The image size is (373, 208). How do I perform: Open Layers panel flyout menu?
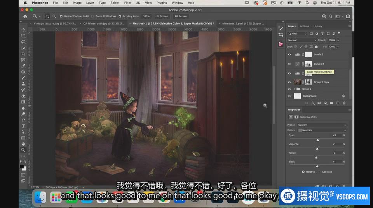tap(349, 26)
